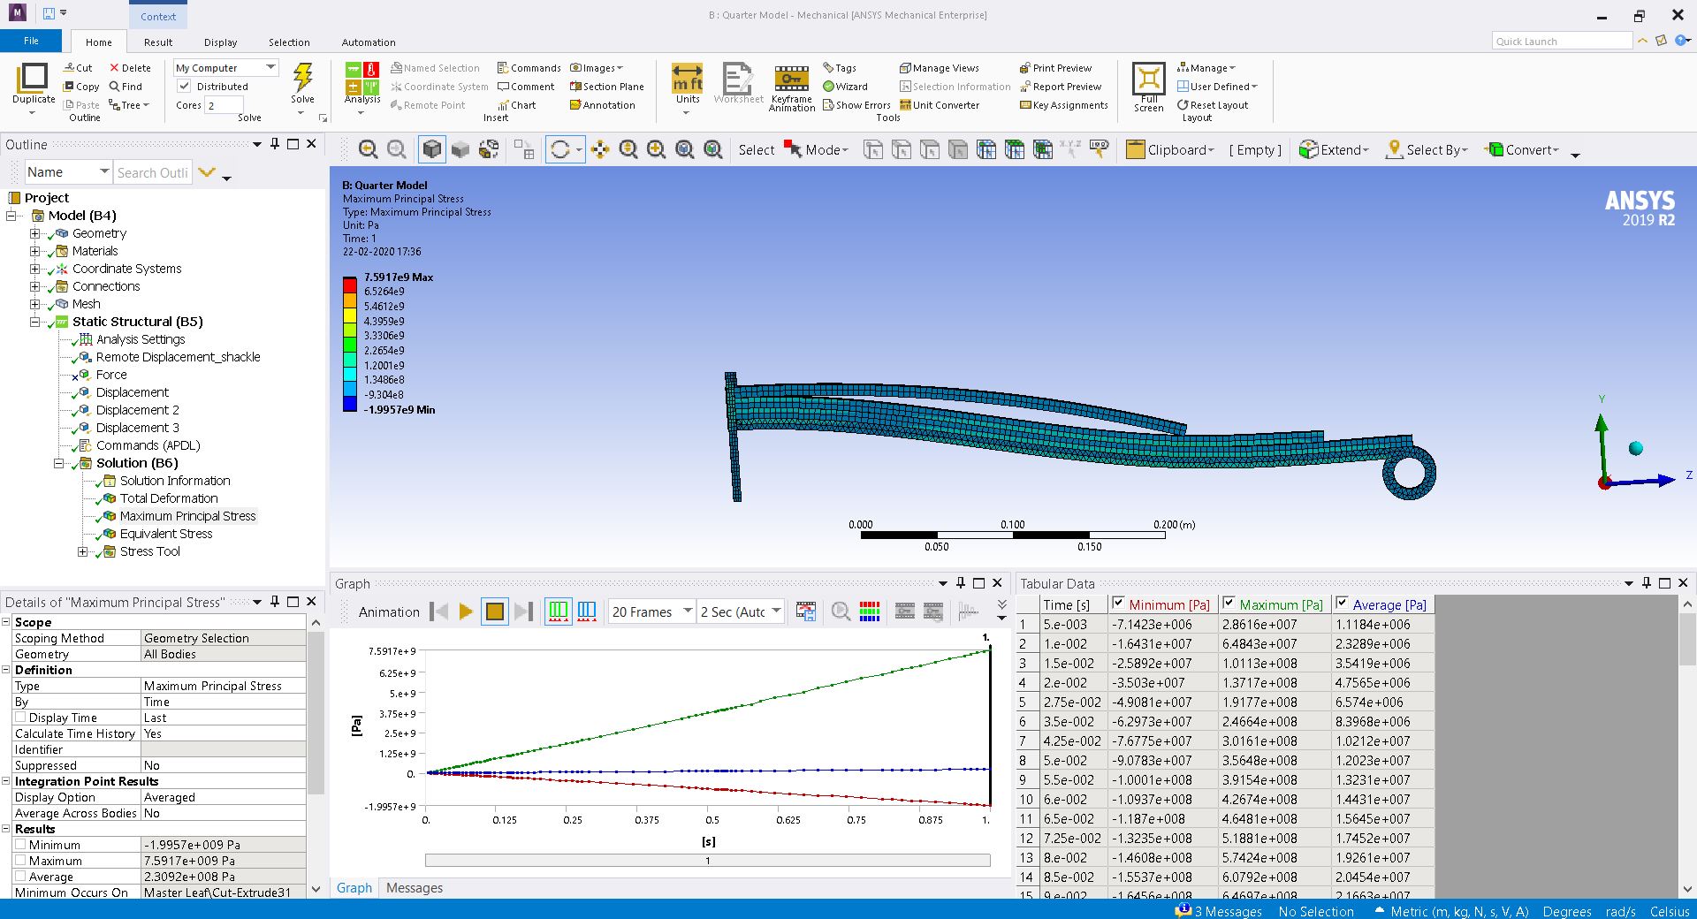Select the Rotate view tool
The height and width of the screenshot is (919, 1697).
pyautogui.click(x=559, y=150)
